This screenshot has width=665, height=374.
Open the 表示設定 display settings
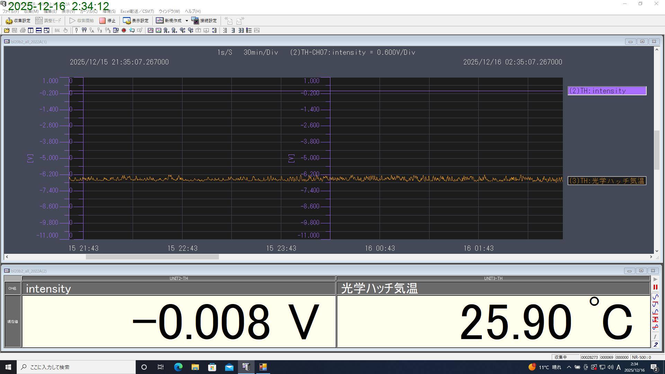136,21
